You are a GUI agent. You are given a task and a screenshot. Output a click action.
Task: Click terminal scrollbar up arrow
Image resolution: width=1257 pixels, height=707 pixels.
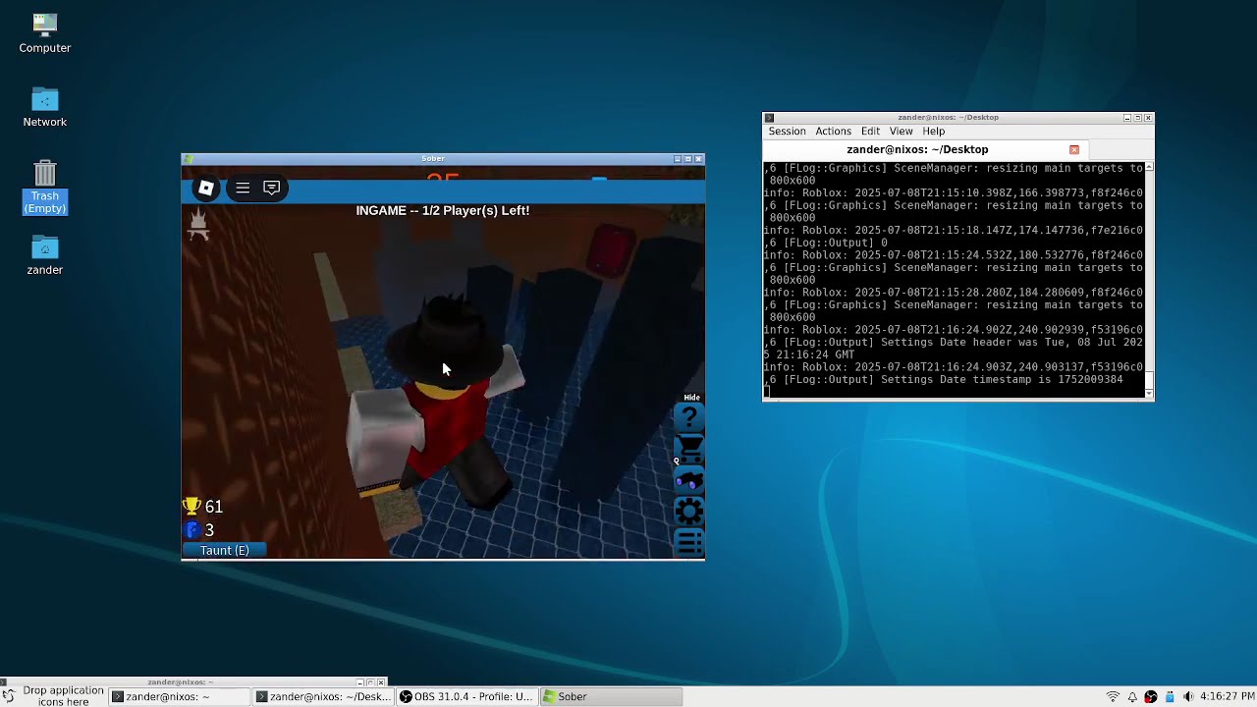coord(1149,167)
